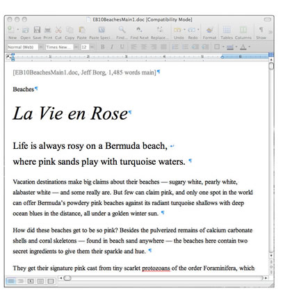Viewport: 292px width, 297px height.
Task: Create a New document from the toolbar
Action: 11,30
